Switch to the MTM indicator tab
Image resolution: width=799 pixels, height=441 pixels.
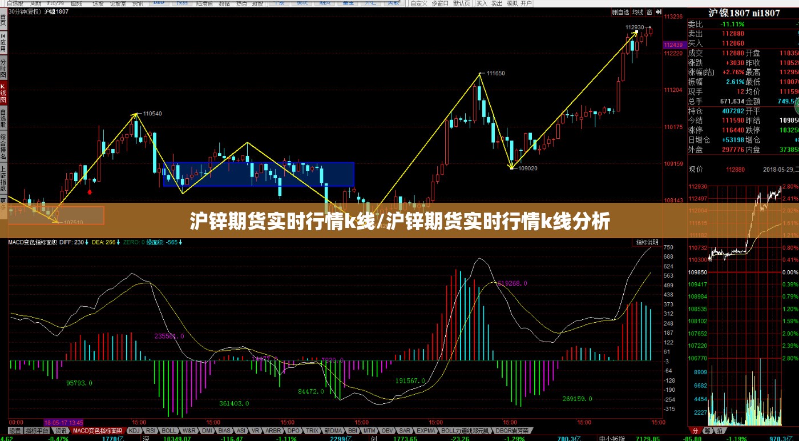point(369,430)
